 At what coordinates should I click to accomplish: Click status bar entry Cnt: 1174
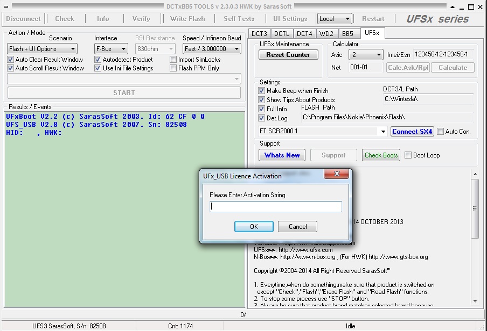tap(180, 326)
